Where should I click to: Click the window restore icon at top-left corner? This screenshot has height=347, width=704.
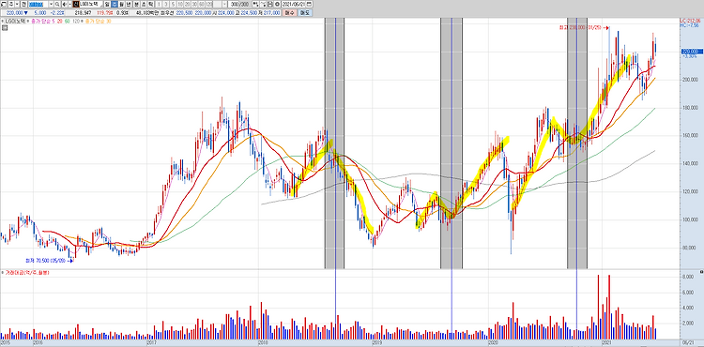(x=4, y=4)
